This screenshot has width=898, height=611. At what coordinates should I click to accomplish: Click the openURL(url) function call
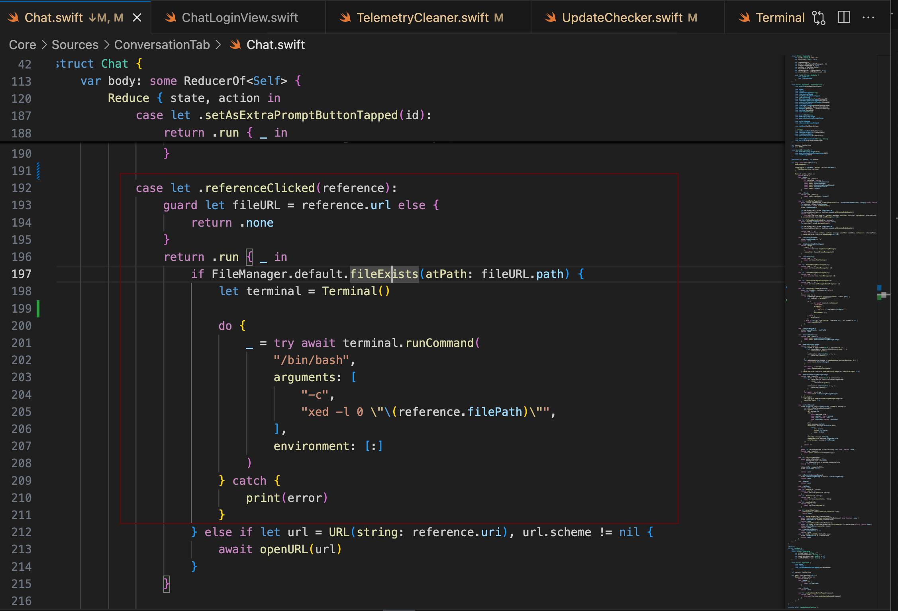pyautogui.click(x=301, y=549)
